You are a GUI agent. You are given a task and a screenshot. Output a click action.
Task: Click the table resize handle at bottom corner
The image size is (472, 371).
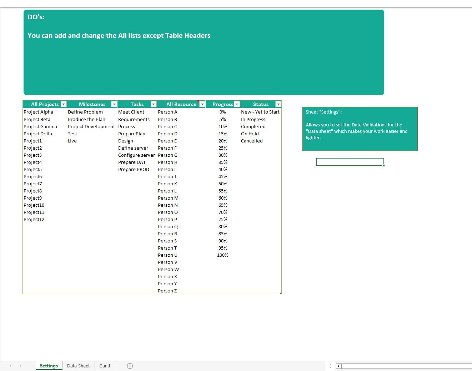point(281,293)
